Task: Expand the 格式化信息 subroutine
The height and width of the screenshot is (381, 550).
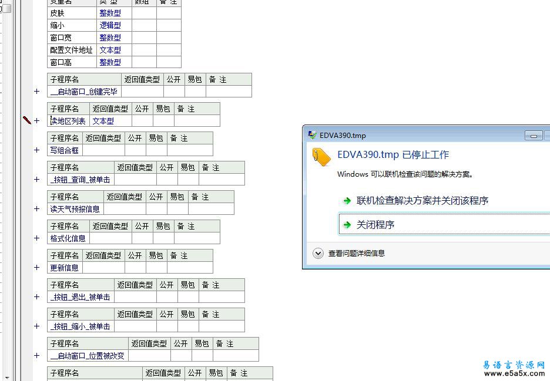Action: 37,238
